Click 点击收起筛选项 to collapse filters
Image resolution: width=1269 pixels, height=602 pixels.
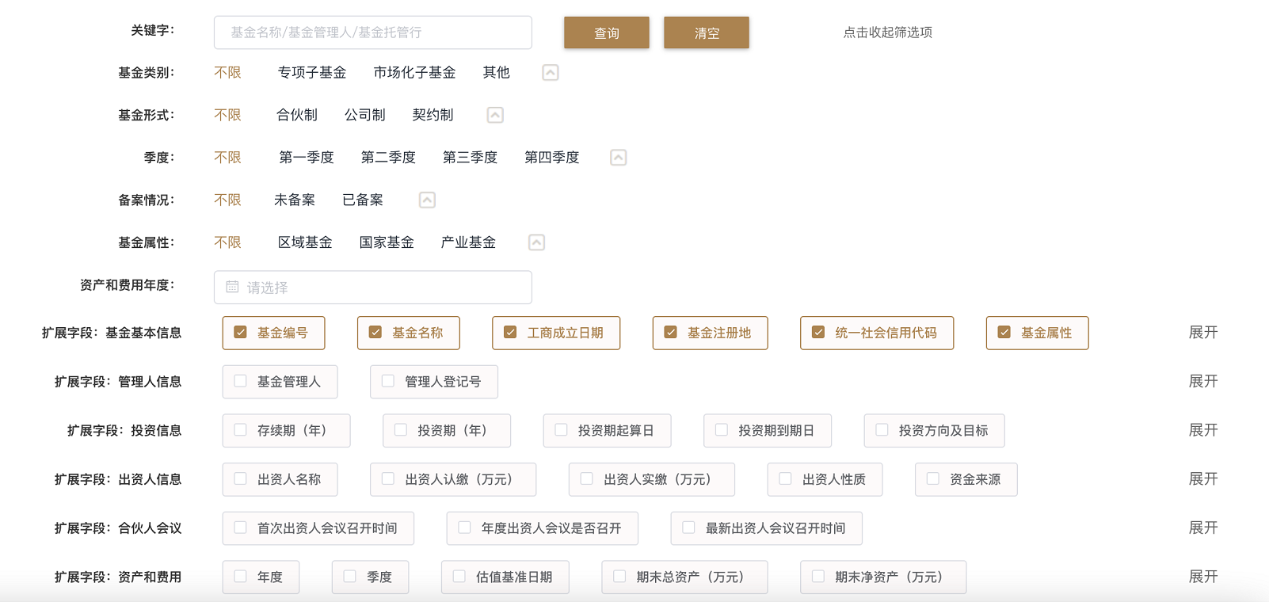tap(888, 32)
